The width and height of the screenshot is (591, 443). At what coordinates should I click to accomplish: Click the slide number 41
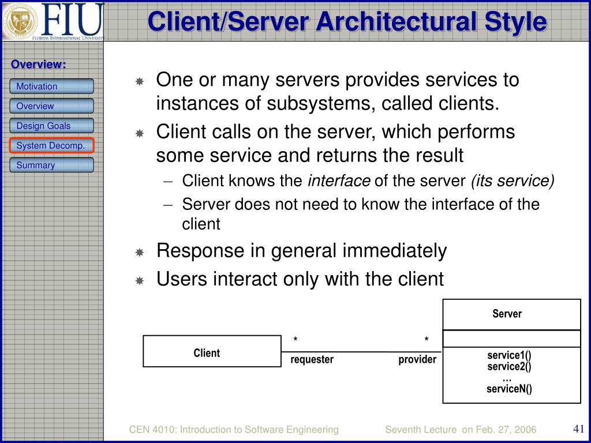point(578,429)
